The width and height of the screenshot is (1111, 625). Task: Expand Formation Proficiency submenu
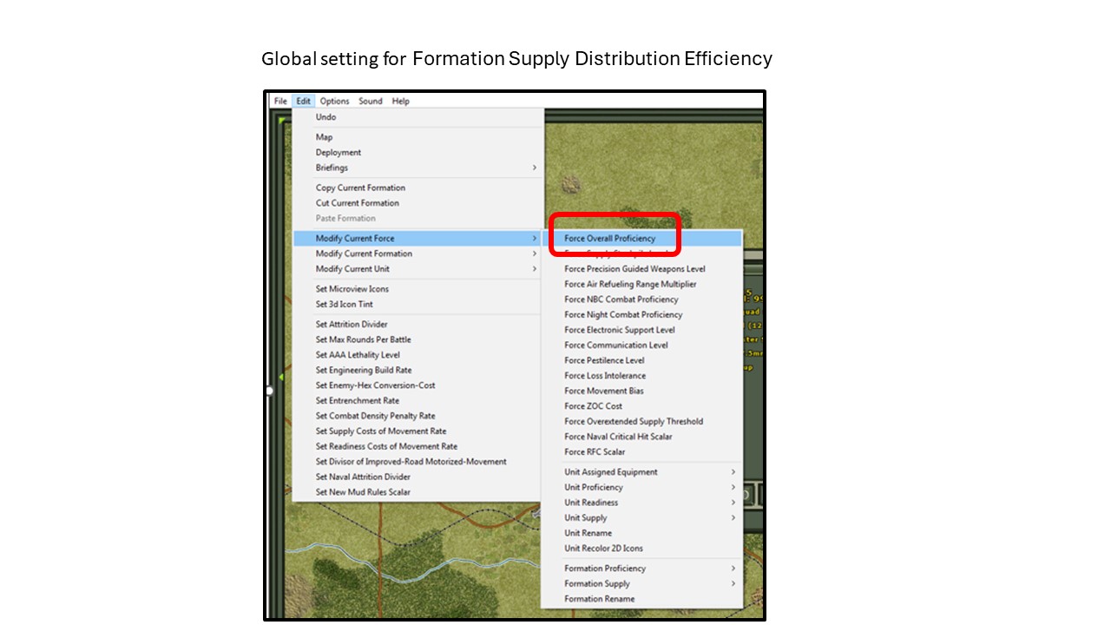[642, 569]
